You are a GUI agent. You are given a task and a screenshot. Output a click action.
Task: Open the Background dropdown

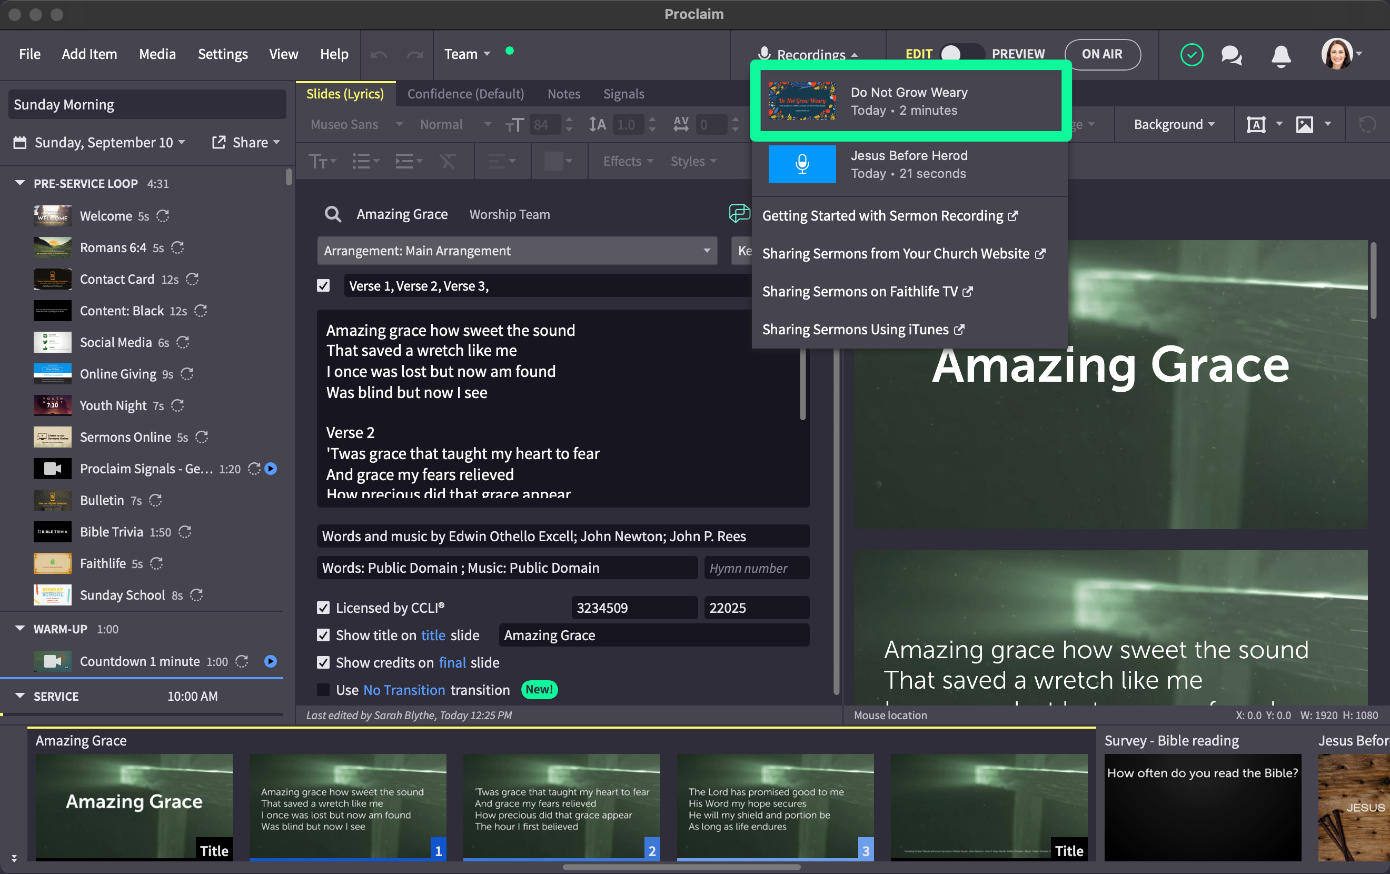[x=1174, y=125]
